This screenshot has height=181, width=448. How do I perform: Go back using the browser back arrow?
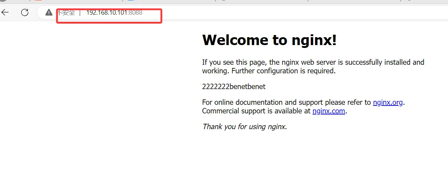point(5,13)
